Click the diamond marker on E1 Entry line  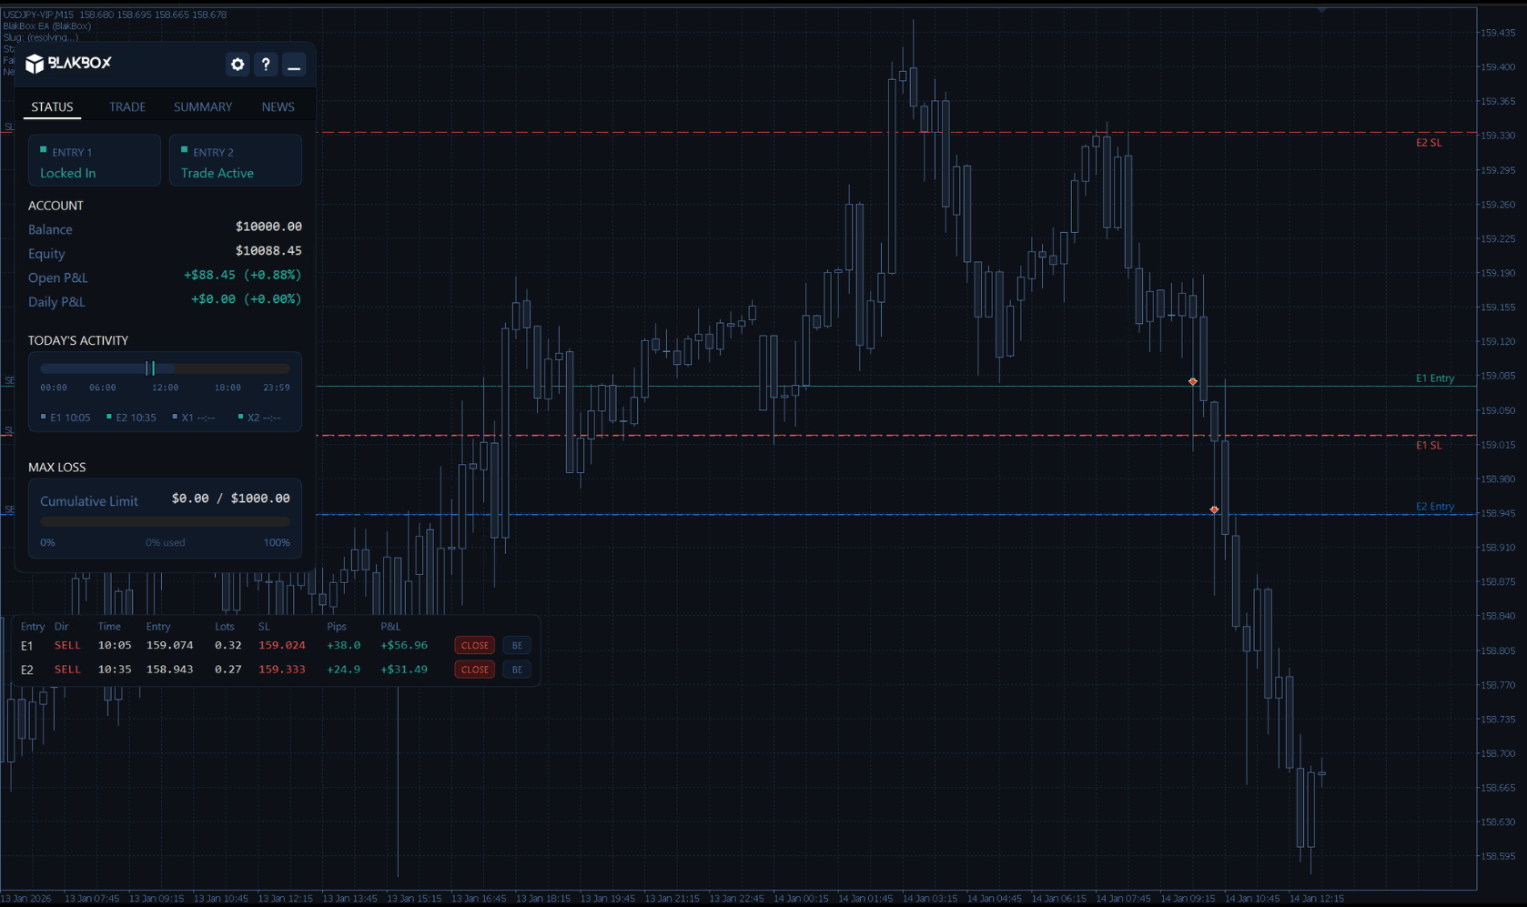1193,382
